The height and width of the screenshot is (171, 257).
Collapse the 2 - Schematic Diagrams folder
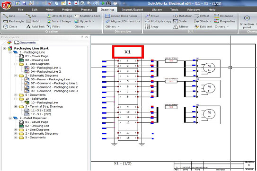coord(16,76)
